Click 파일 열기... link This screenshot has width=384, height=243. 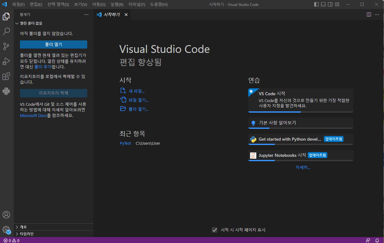click(139, 100)
